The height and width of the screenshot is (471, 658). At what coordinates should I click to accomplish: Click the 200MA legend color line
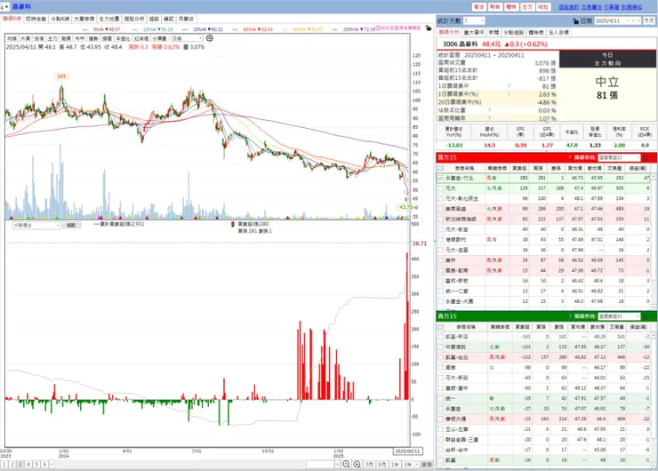pos(335,29)
